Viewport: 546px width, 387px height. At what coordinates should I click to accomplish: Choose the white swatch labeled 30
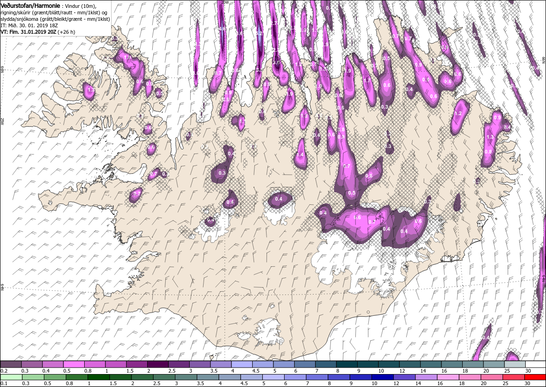pyautogui.click(x=535, y=364)
